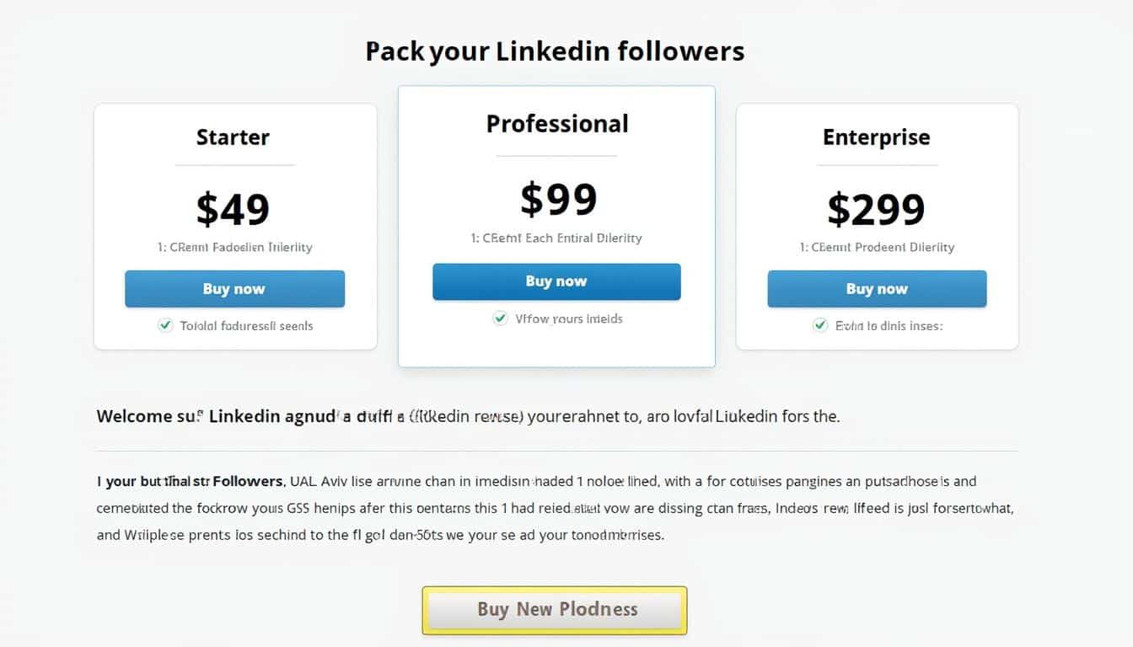
Task: Select the Professional plan title
Action: click(556, 124)
